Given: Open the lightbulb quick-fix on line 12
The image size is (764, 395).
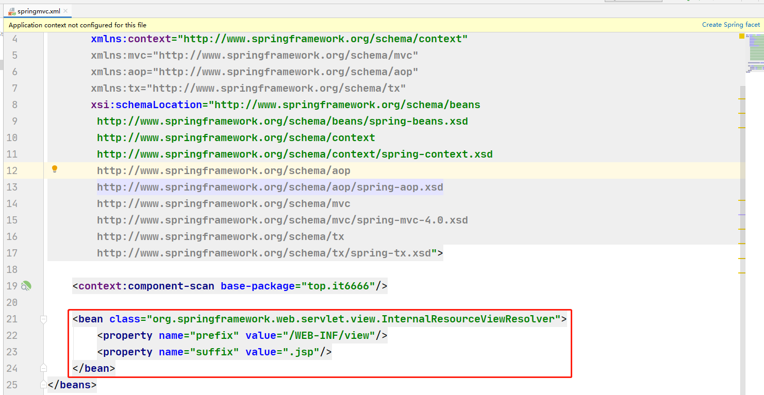Looking at the screenshot, I should tap(55, 169).
